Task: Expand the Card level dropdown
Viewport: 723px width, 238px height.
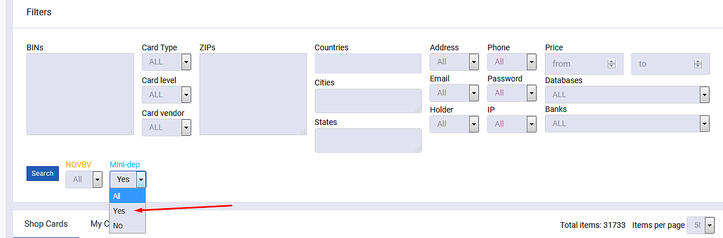Action: 166,94
